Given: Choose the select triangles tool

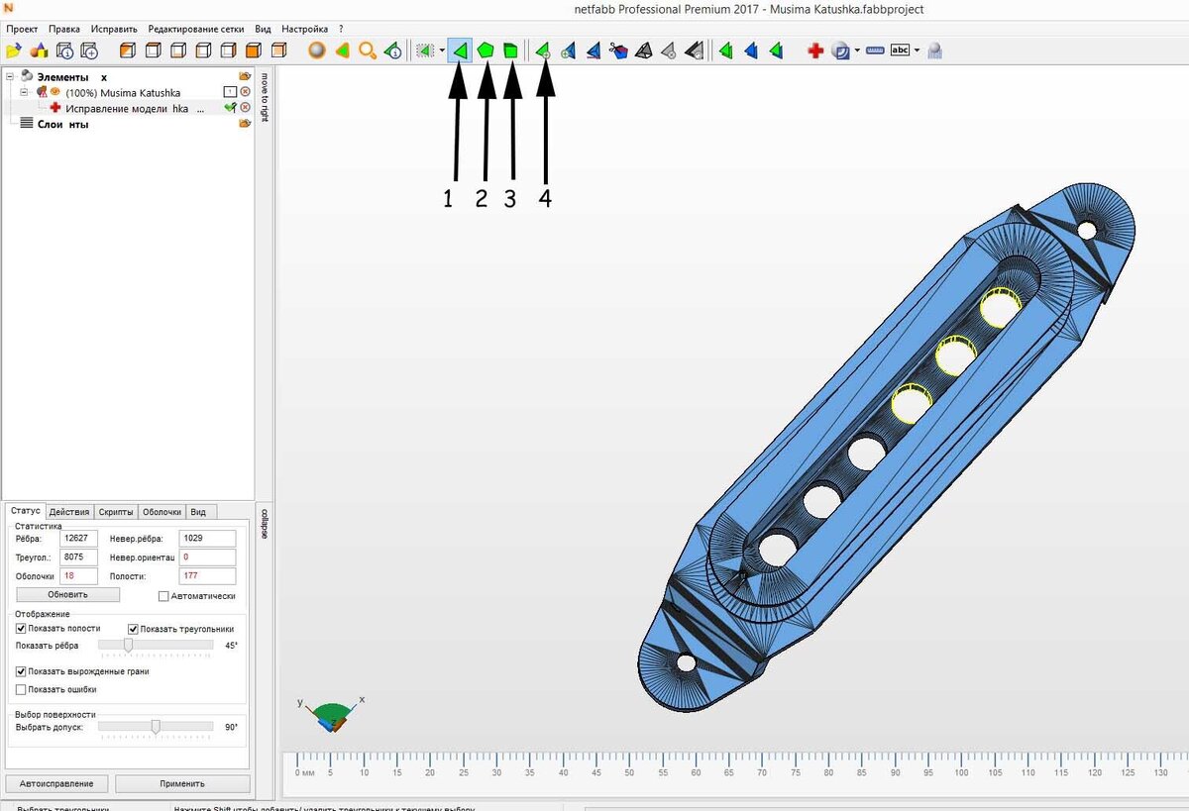Looking at the screenshot, I should 460,51.
